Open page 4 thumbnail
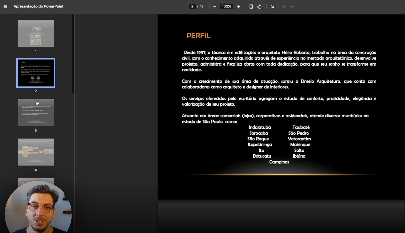Screen dimensions: 405x233 [x=36, y=152]
